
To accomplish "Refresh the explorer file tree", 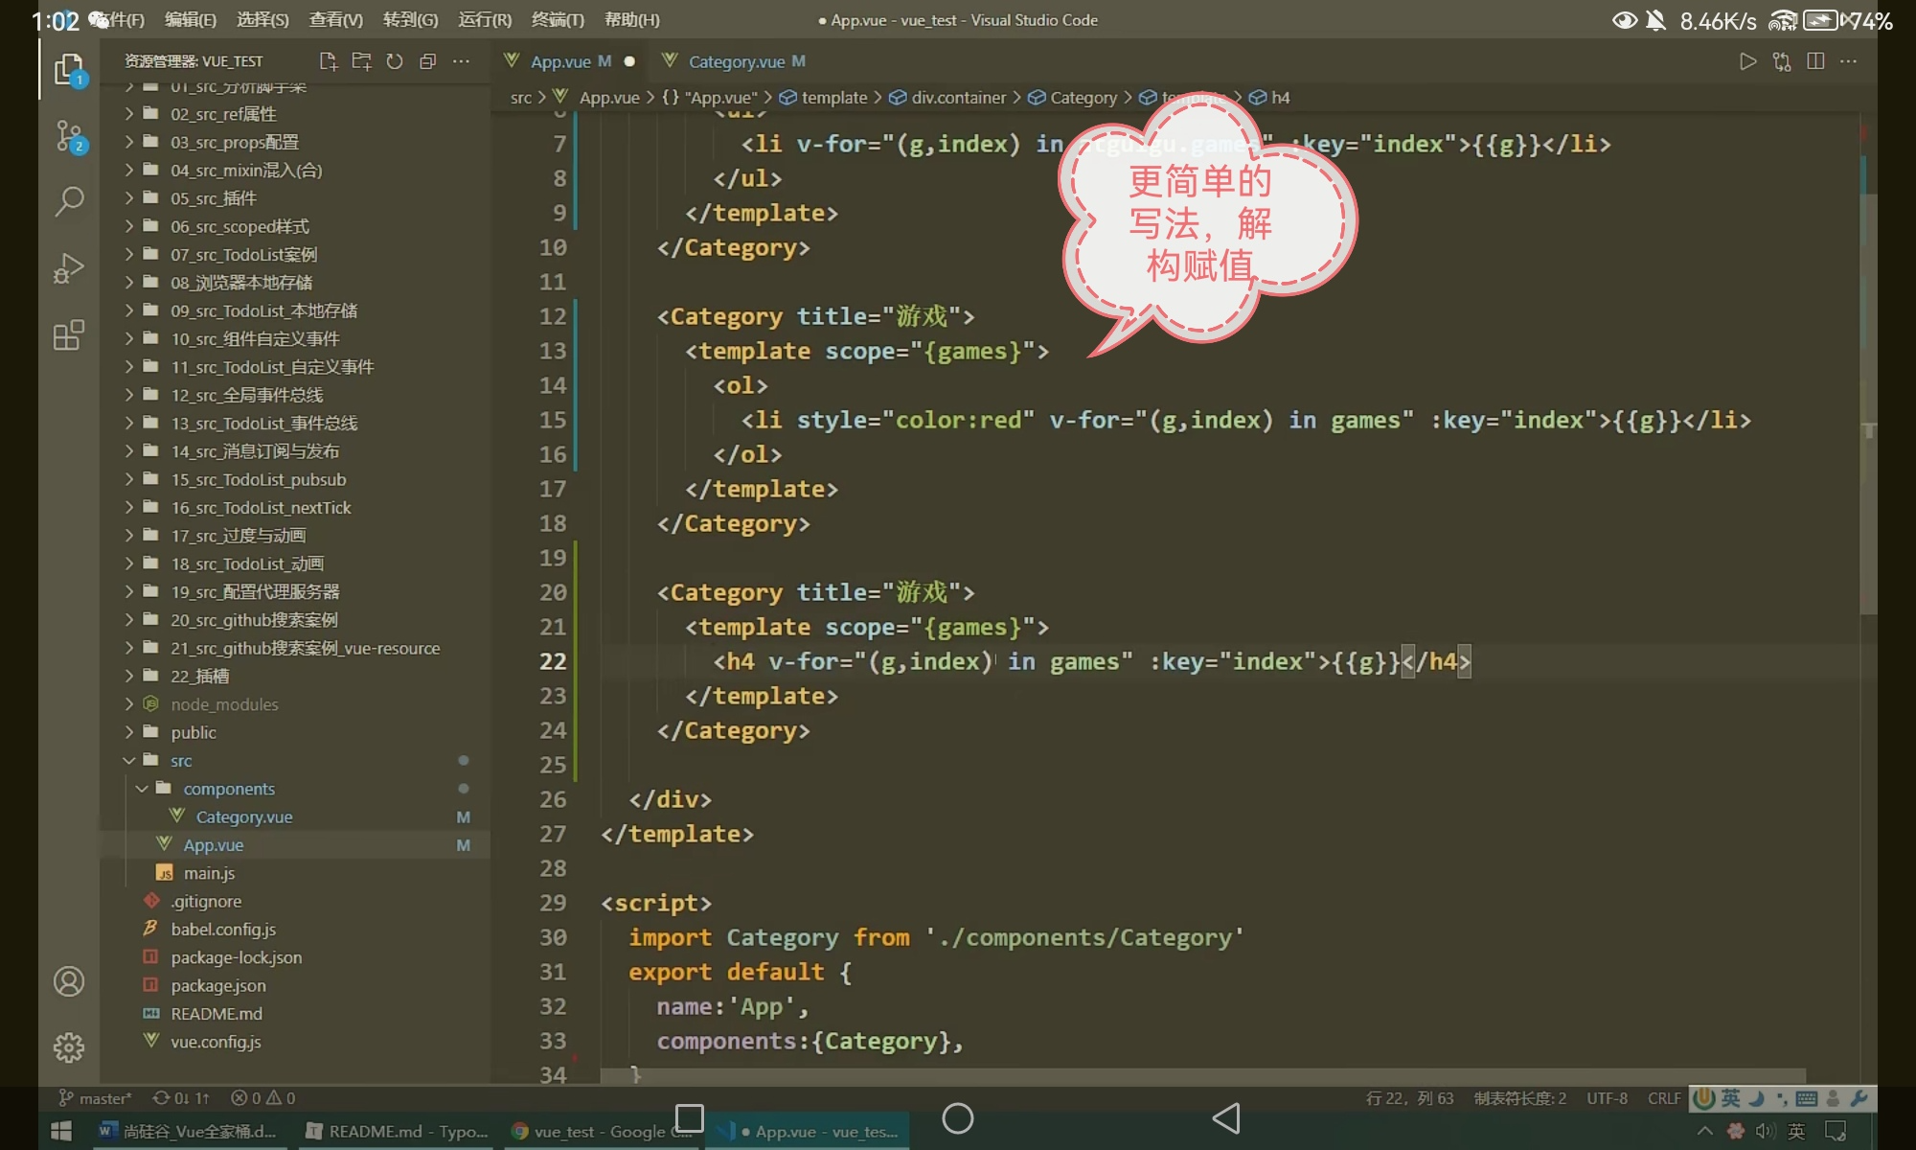I will [x=395, y=61].
